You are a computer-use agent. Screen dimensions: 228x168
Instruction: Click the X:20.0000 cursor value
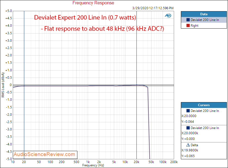click(x=189, y=116)
